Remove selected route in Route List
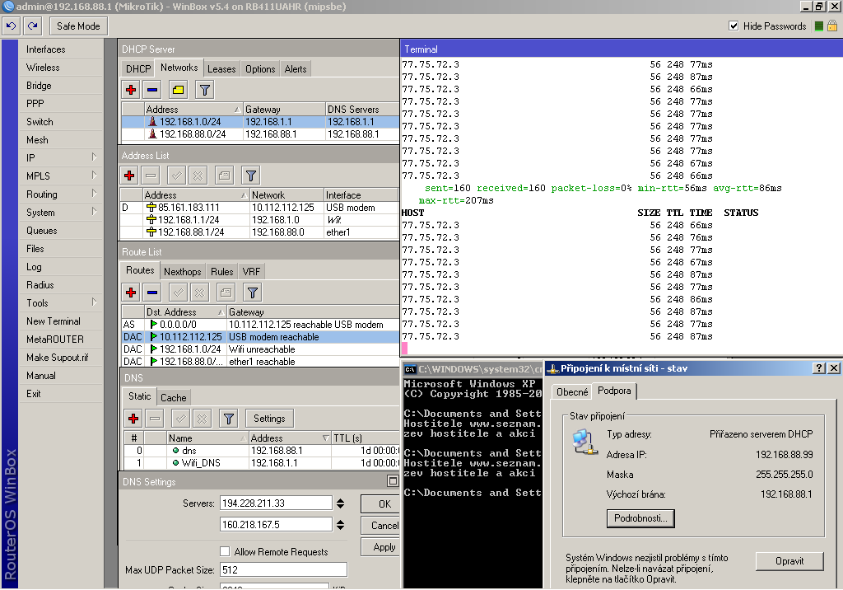Image resolution: width=843 pixels, height=590 pixels. click(152, 293)
